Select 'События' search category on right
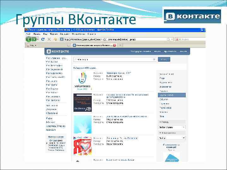This screenshot has width=227, height=170. pyautogui.click(x=164, y=99)
